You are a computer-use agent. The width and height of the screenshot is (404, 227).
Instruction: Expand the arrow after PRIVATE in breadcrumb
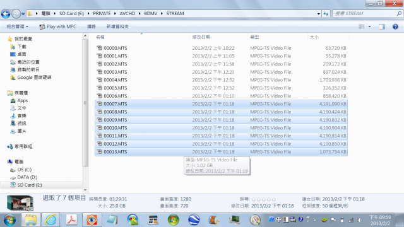115,14
